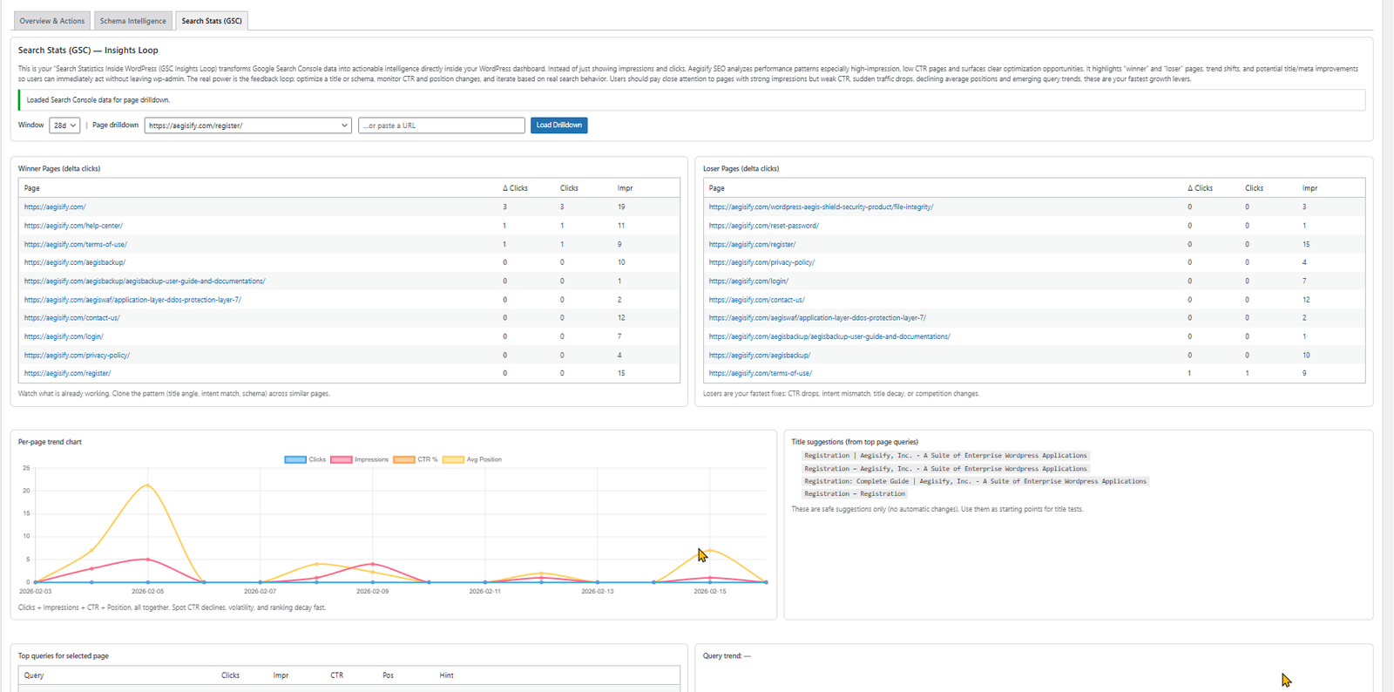
Task: Click the privacy-policy link in Loser Pages
Action: pos(761,262)
